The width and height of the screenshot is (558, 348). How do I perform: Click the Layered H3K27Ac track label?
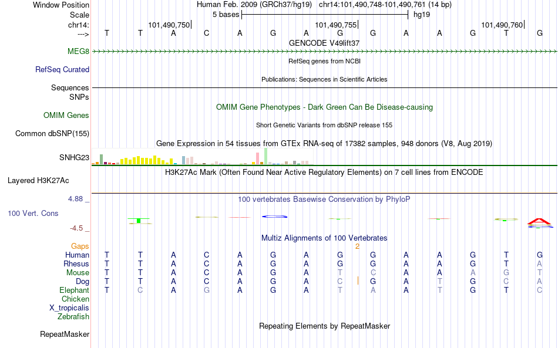(38, 180)
